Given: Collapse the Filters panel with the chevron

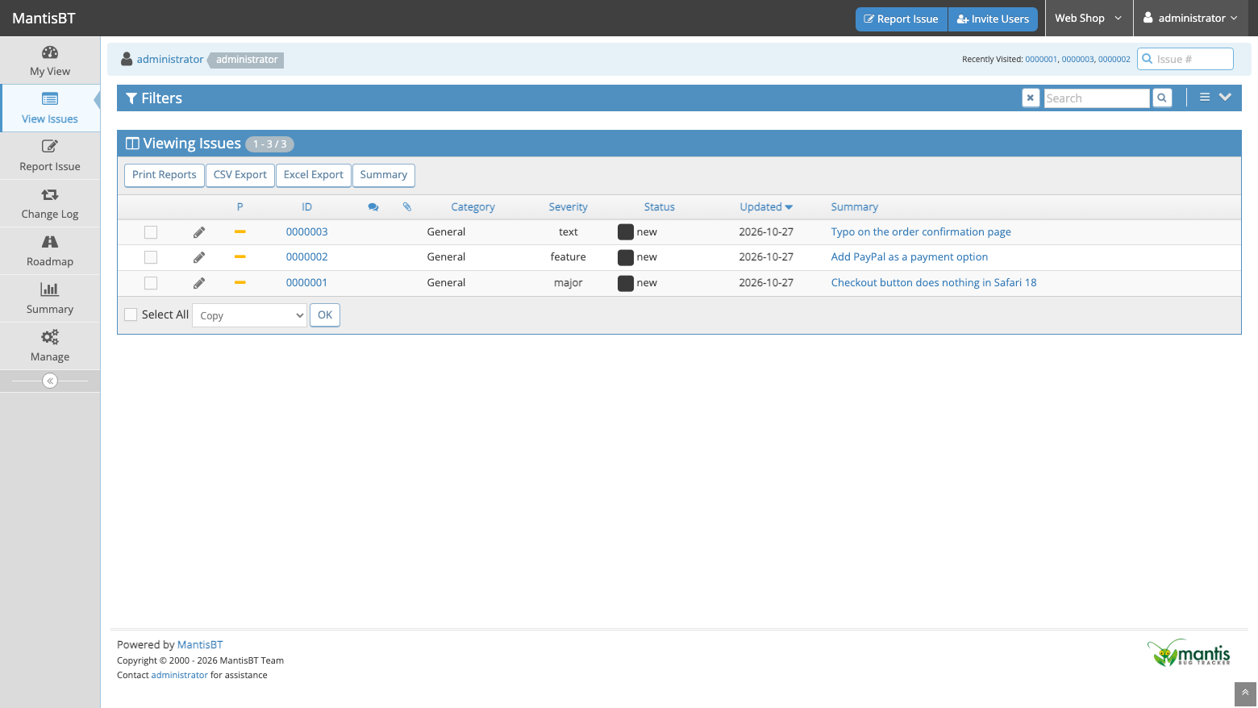Looking at the screenshot, I should pyautogui.click(x=1225, y=98).
